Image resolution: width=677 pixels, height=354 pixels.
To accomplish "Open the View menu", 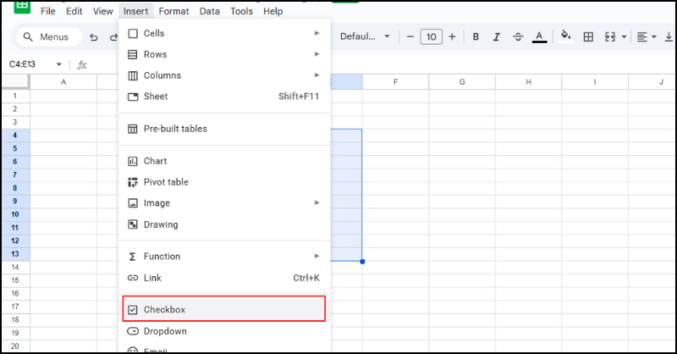I will [x=103, y=11].
